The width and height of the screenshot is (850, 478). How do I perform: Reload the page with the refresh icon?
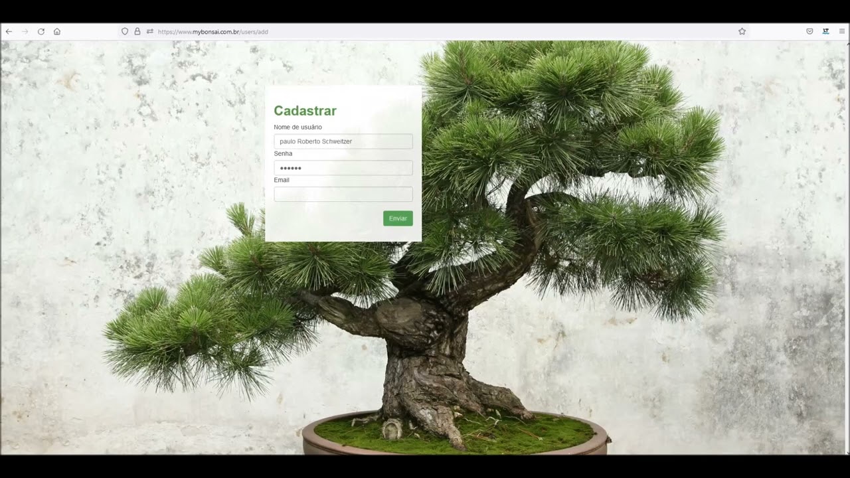click(x=41, y=31)
